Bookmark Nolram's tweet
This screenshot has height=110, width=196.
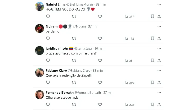153,38
